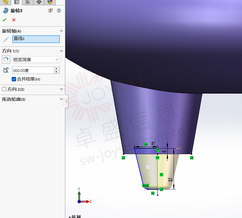Image resolution: width=242 pixels, height=218 pixels.
Task: Increase angle with the up spinner arrow
Action: (x=56, y=69)
